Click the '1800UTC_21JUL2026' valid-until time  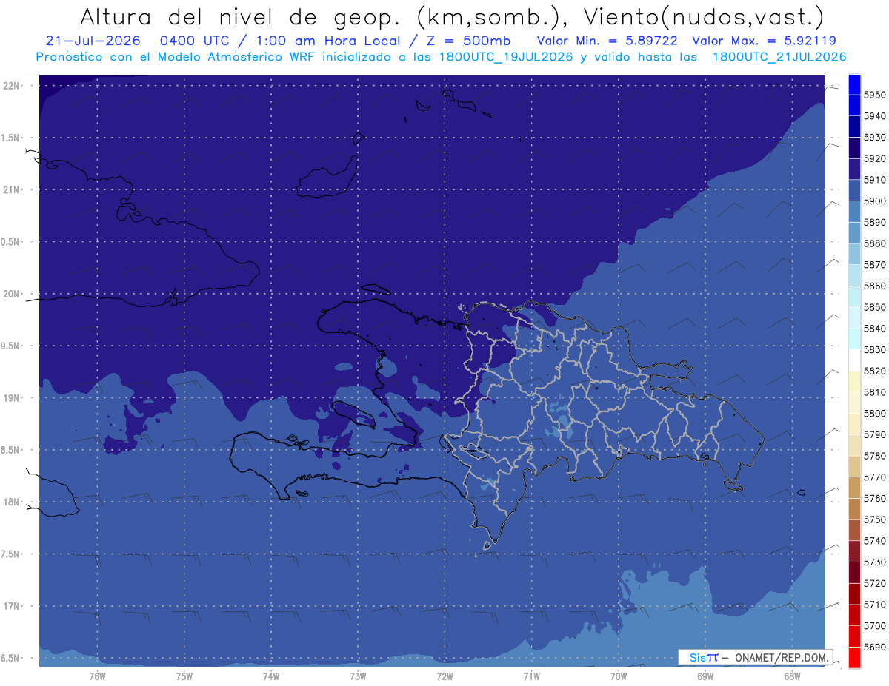pyautogui.click(x=779, y=56)
